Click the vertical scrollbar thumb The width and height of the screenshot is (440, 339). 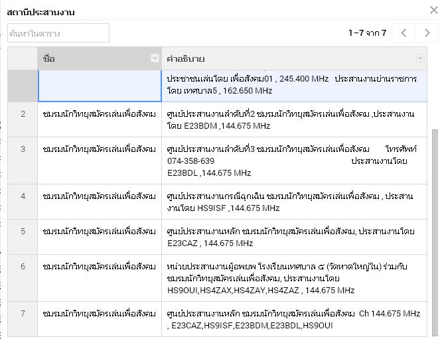[x=435, y=233]
